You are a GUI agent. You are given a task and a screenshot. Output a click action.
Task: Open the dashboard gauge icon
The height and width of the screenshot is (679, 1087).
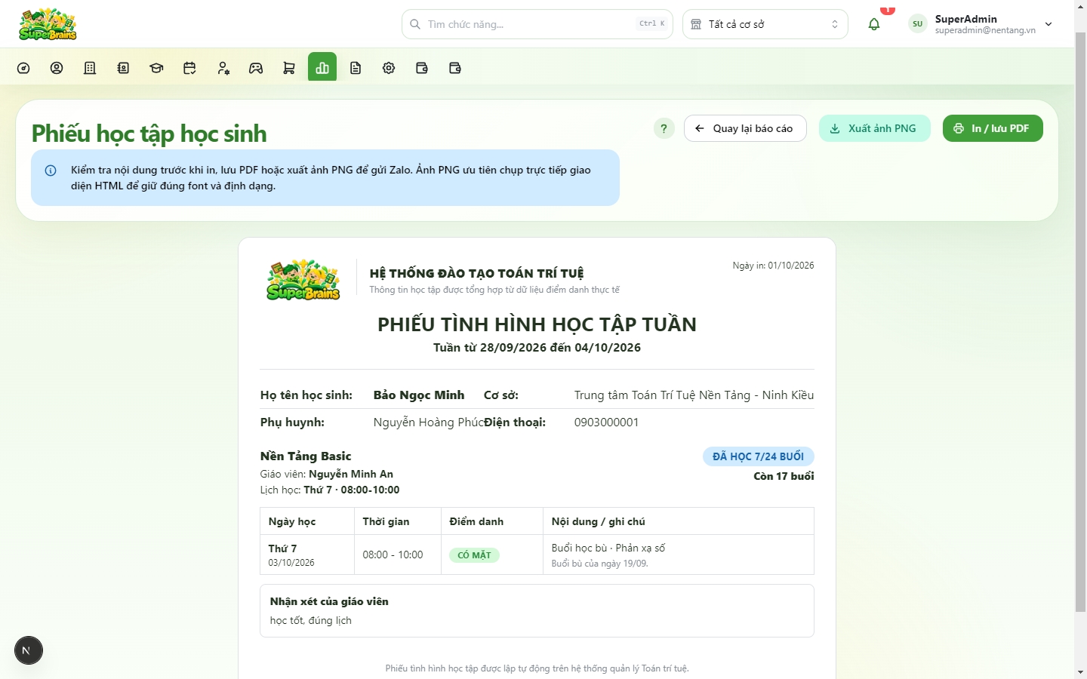click(23, 68)
